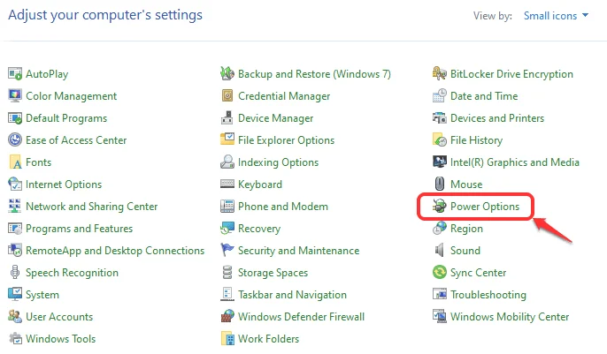Open Windows Mobility Center link
The image size is (607, 354).
click(x=510, y=317)
